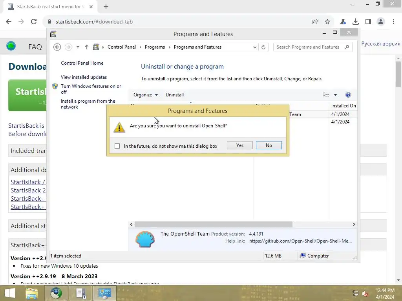Open File Explorer from the taskbar
The width and height of the screenshot is (402, 301).
31,293
